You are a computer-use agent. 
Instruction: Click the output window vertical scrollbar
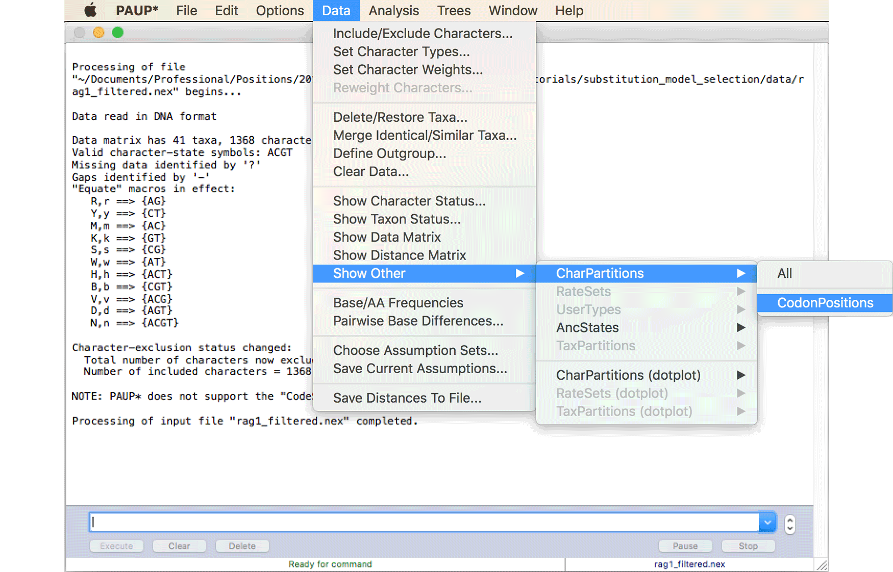(x=821, y=274)
